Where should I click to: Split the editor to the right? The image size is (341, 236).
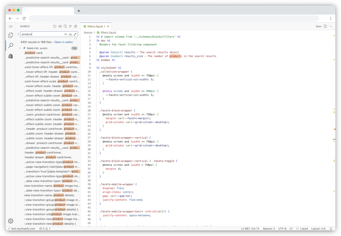325,26
